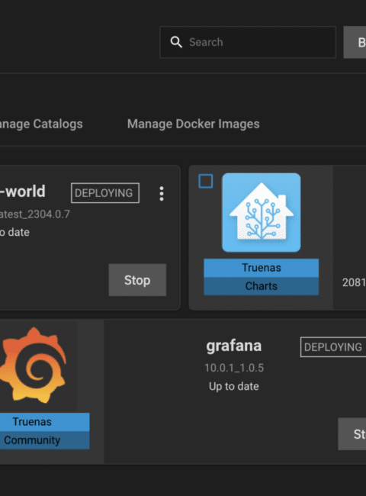Image resolution: width=366 pixels, height=496 pixels.
Task: Click grafana version 10.0.1_1.0.5 text
Action: pyautogui.click(x=234, y=368)
